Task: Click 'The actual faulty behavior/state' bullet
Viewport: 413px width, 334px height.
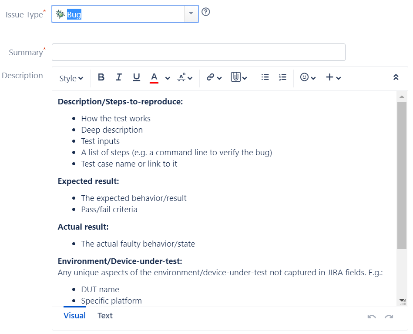Action: pos(138,244)
